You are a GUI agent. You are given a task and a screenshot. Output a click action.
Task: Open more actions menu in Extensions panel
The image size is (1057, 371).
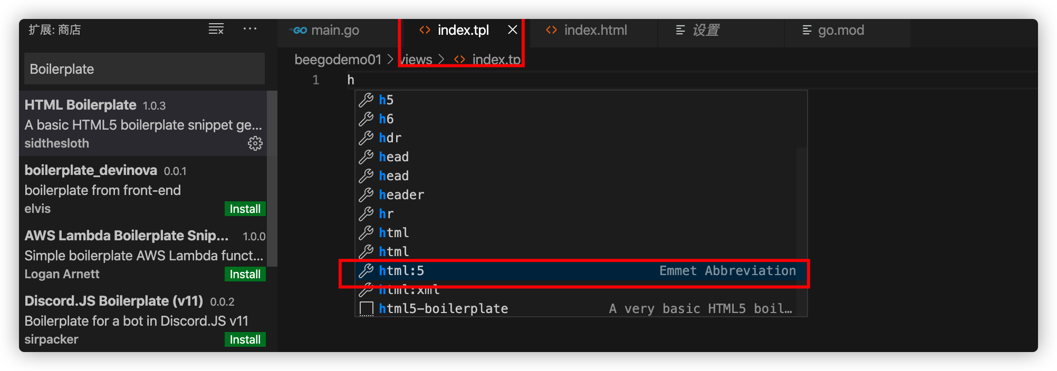pyautogui.click(x=251, y=30)
